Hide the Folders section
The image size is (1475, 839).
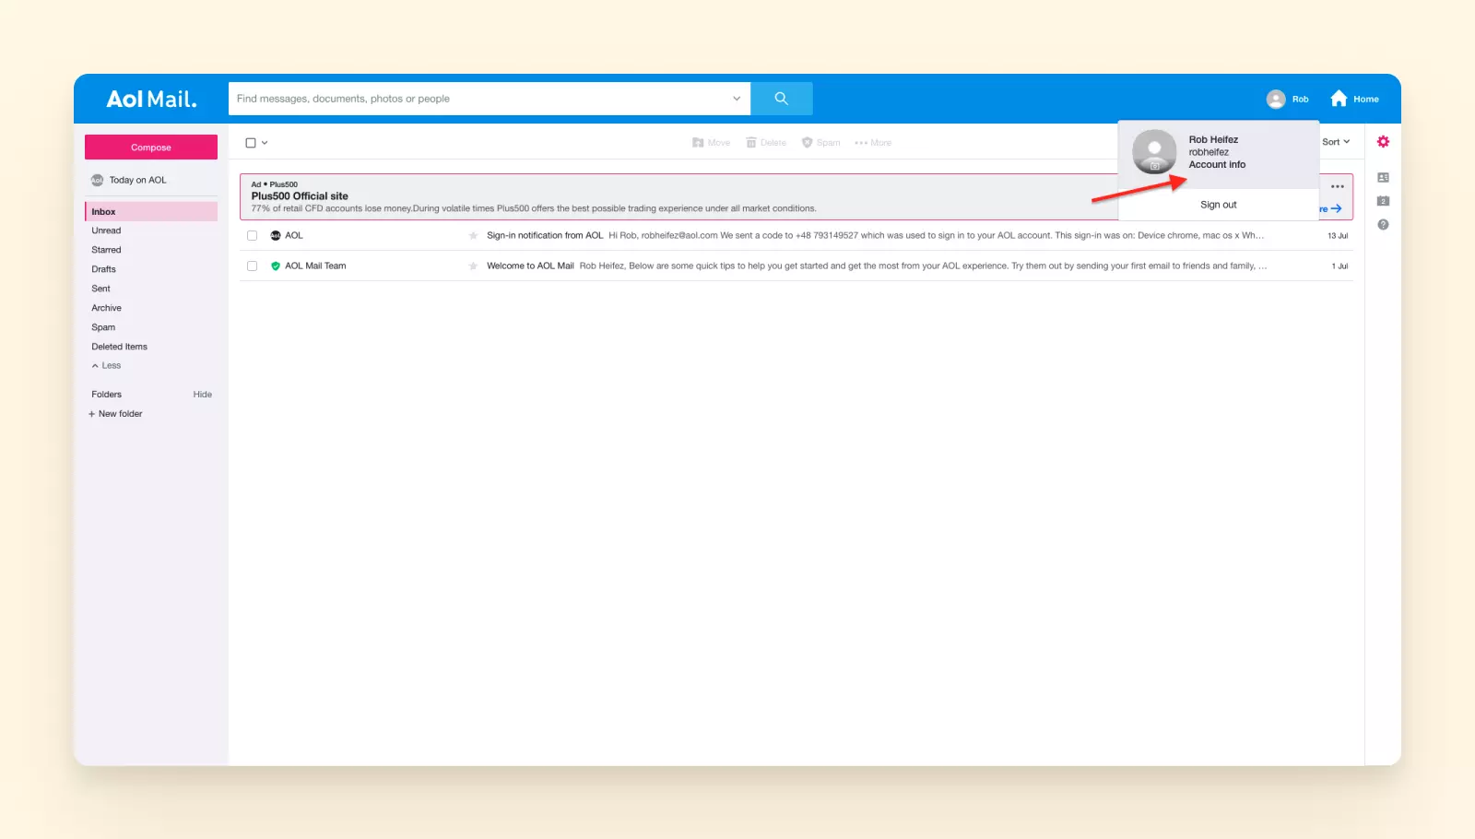click(x=203, y=395)
